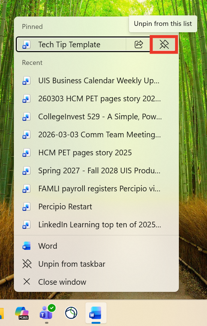
Task: Click the Word file icon beside HCM PET pages story 2025
Action: click(26, 153)
